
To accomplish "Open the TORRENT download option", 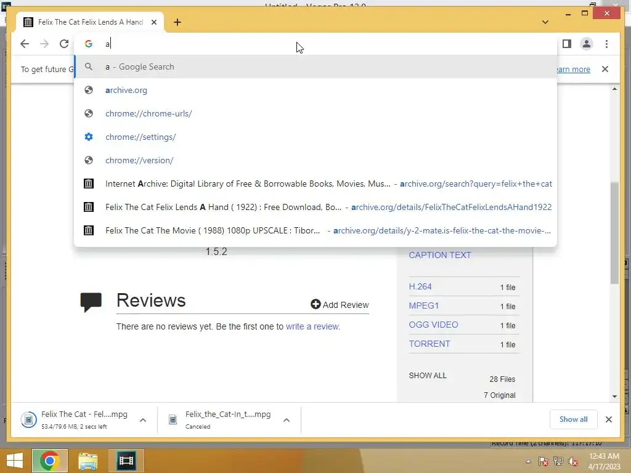I will pyautogui.click(x=429, y=344).
